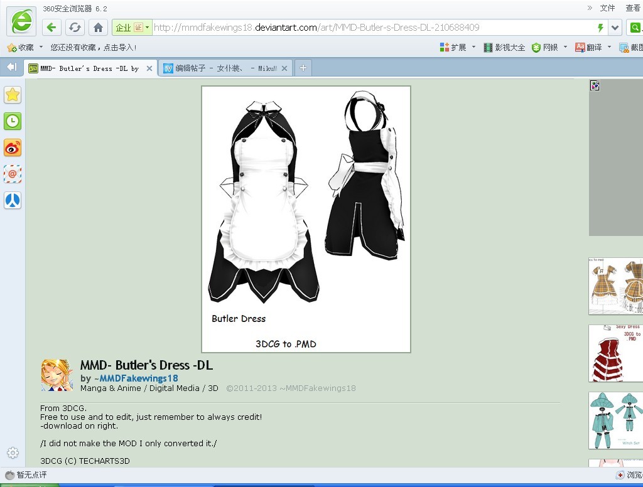
Task: Open the Weibo sidebar icon
Action: point(13,148)
